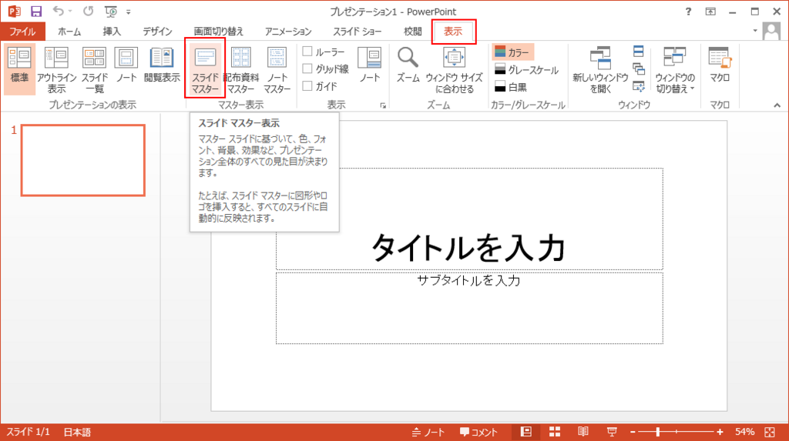The width and height of the screenshot is (789, 441).
Task: Click zoom out minus button
Action: (x=633, y=432)
